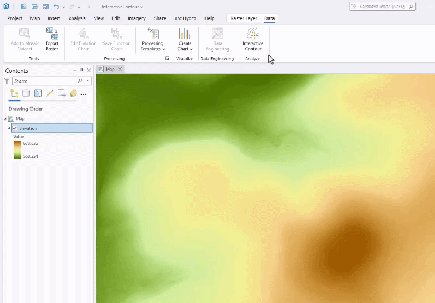The image size is (435, 303).
Task: Open the Customize Quick Access Toolbar dropdown
Action: pyautogui.click(x=89, y=7)
